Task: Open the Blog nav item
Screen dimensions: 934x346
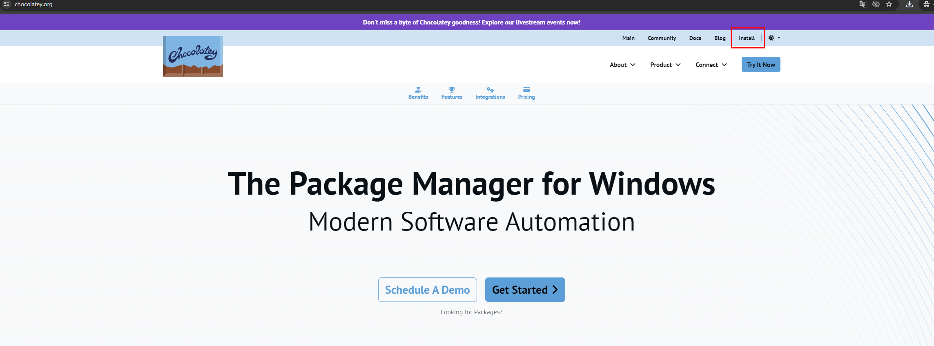Action: pos(720,38)
